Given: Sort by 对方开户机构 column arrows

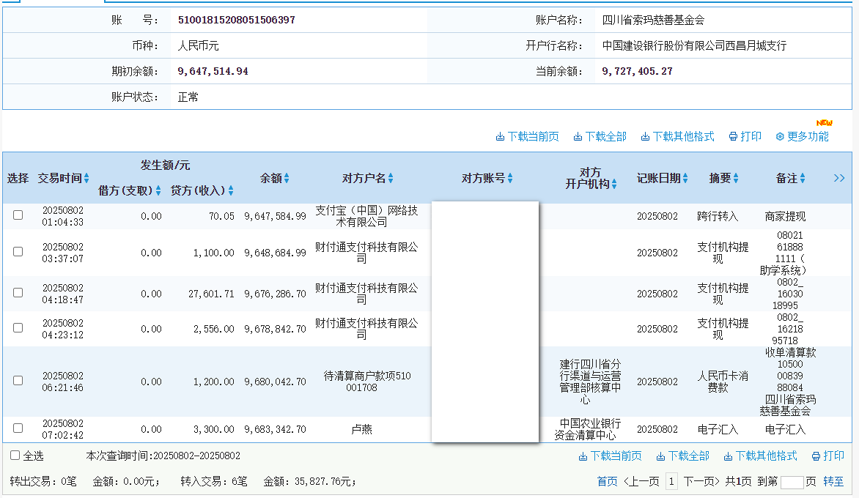Looking at the screenshot, I should tap(614, 185).
